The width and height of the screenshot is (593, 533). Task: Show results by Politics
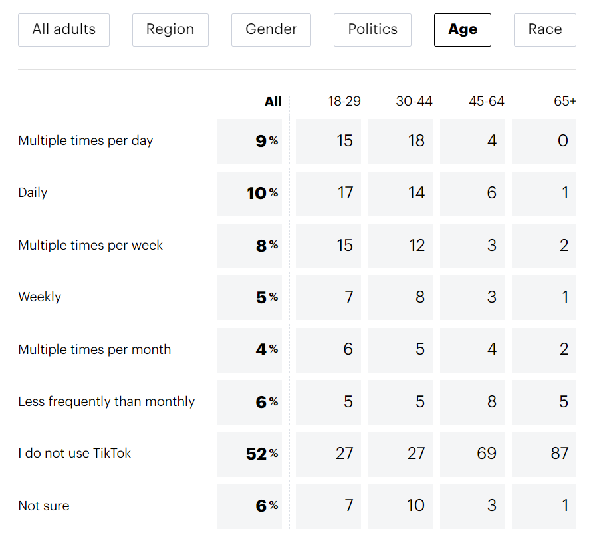tap(372, 29)
